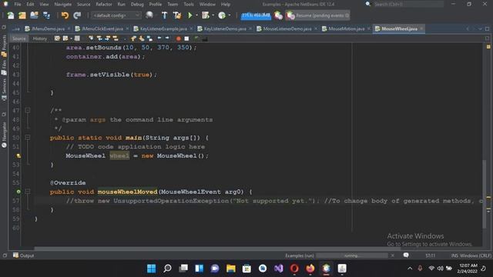Switch to the History view button
This screenshot has width=493, height=277.
[x=40, y=38]
